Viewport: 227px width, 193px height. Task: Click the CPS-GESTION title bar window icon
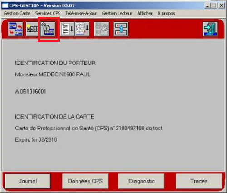click(5, 5)
